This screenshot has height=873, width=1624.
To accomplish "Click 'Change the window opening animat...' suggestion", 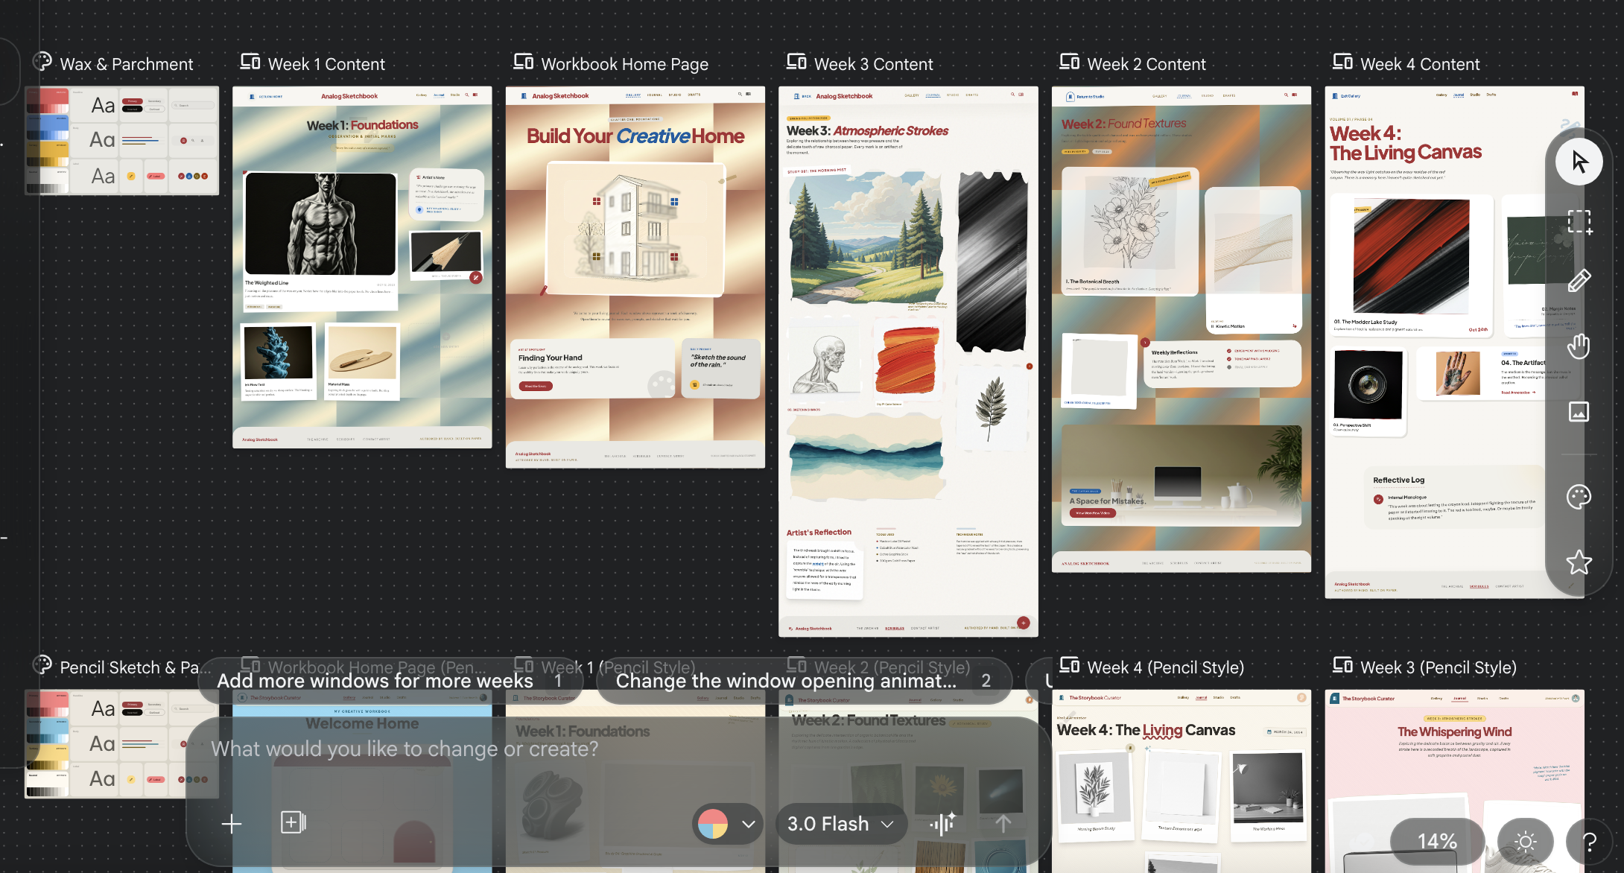I will tap(786, 681).
